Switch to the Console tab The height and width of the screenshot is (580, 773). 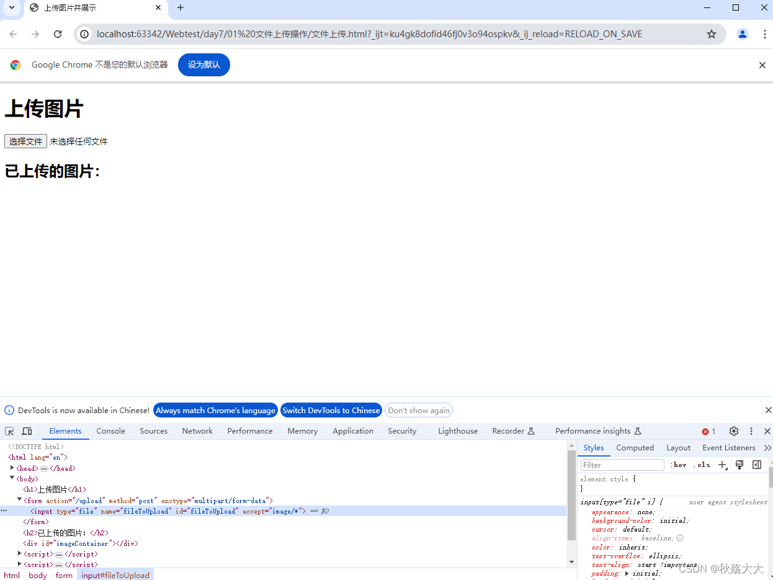pyautogui.click(x=110, y=431)
